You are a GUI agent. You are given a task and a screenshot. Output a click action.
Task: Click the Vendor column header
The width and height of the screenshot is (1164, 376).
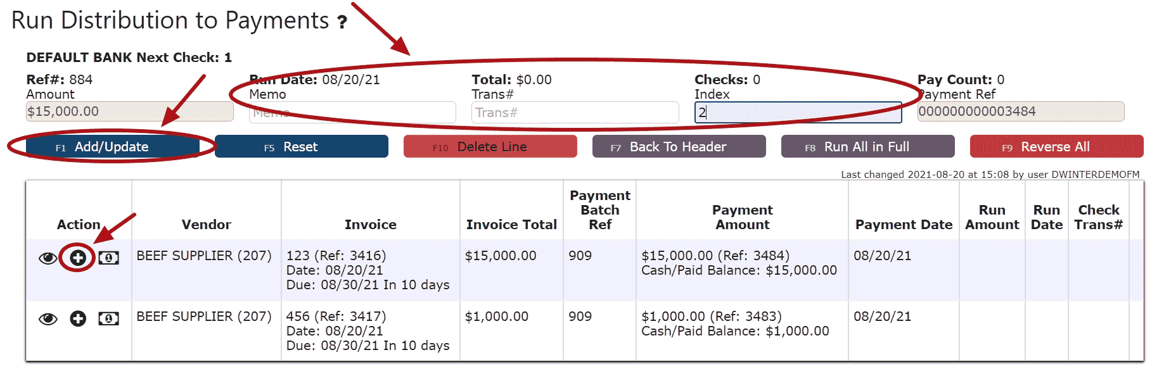(x=206, y=225)
